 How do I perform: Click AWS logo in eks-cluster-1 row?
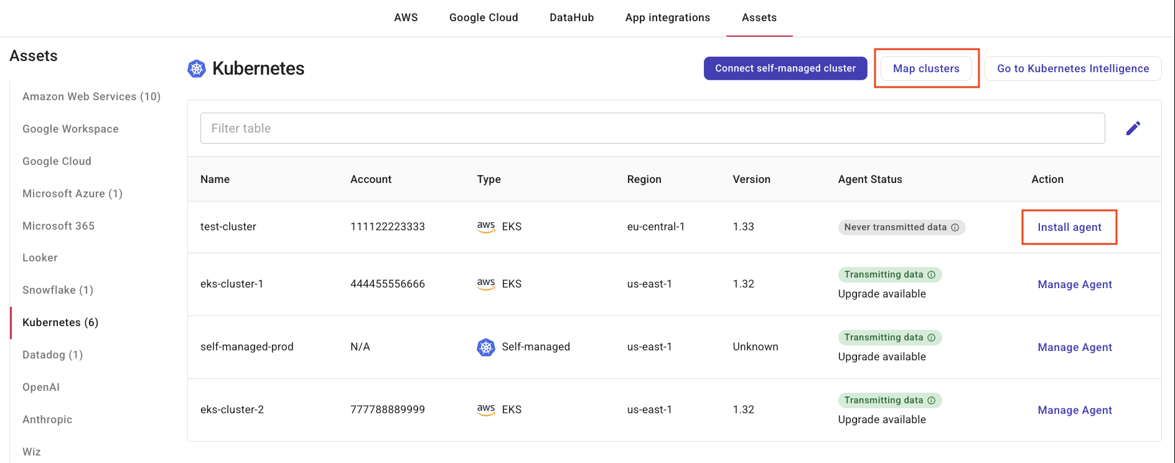486,284
